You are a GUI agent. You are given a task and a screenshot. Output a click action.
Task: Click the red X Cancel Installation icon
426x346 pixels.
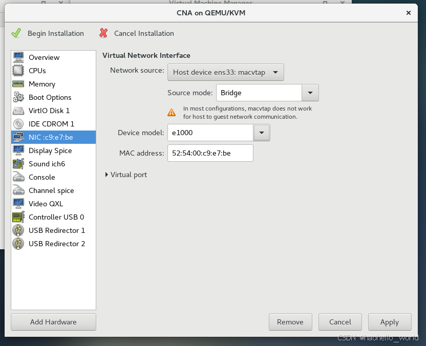(103, 33)
